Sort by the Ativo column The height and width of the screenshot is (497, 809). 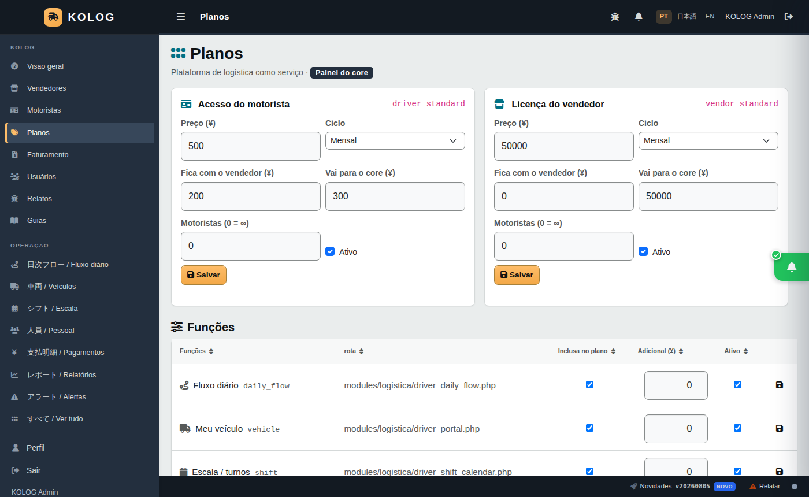click(736, 351)
